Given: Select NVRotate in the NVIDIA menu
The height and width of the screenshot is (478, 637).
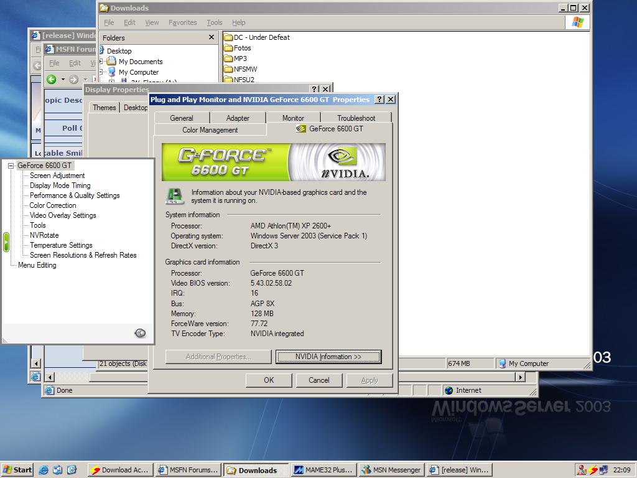Looking at the screenshot, I should (44, 235).
